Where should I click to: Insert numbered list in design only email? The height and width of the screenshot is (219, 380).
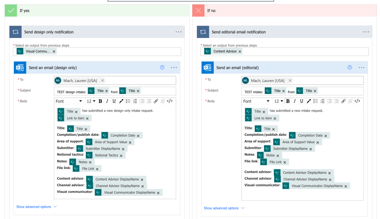tap(135, 101)
